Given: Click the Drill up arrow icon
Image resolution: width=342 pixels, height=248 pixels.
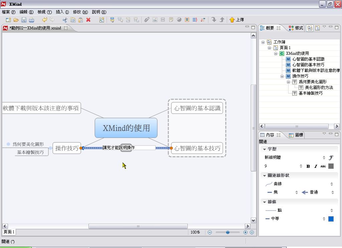Looking at the screenshot, I should [x=222, y=20].
